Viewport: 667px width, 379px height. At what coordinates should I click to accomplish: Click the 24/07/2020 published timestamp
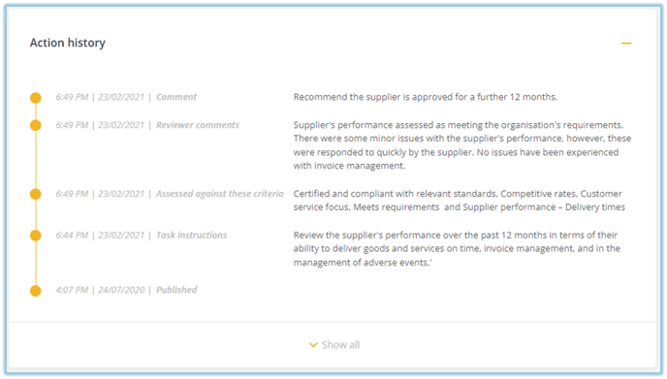click(x=121, y=290)
